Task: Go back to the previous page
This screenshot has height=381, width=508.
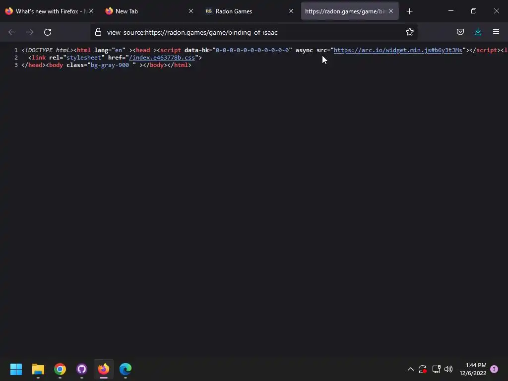Action: [12, 32]
